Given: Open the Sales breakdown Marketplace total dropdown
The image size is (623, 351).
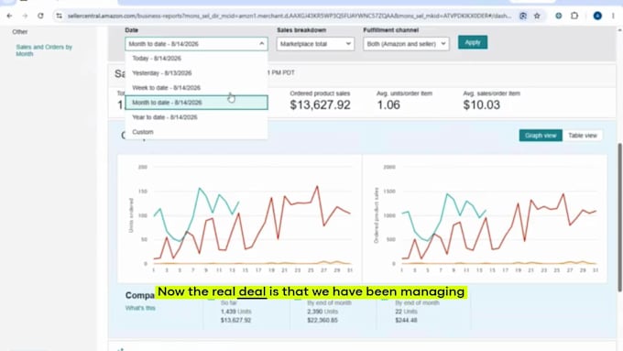Looking at the screenshot, I should (315, 44).
